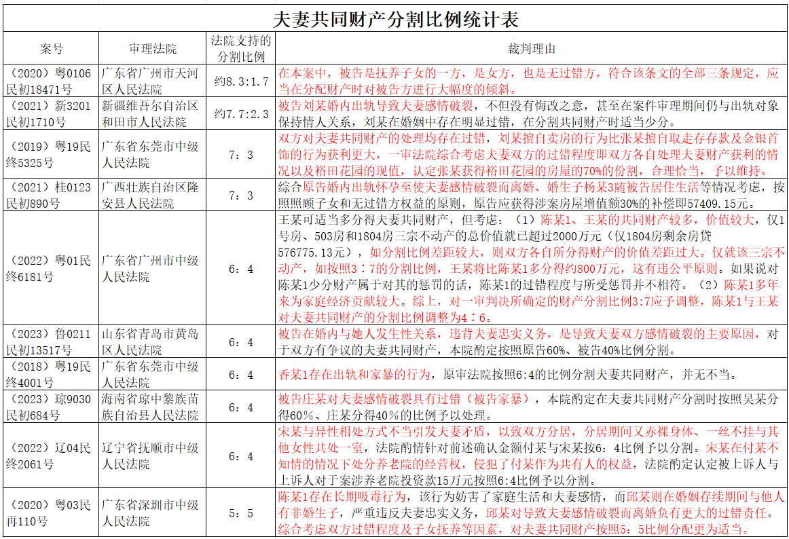Select the 广西壮族自治区隆安县人民法院 cell
This screenshot has height=539, width=789.
[x=153, y=196]
